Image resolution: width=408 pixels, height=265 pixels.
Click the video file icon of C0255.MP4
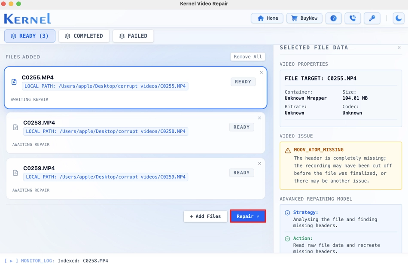[x=14, y=82]
